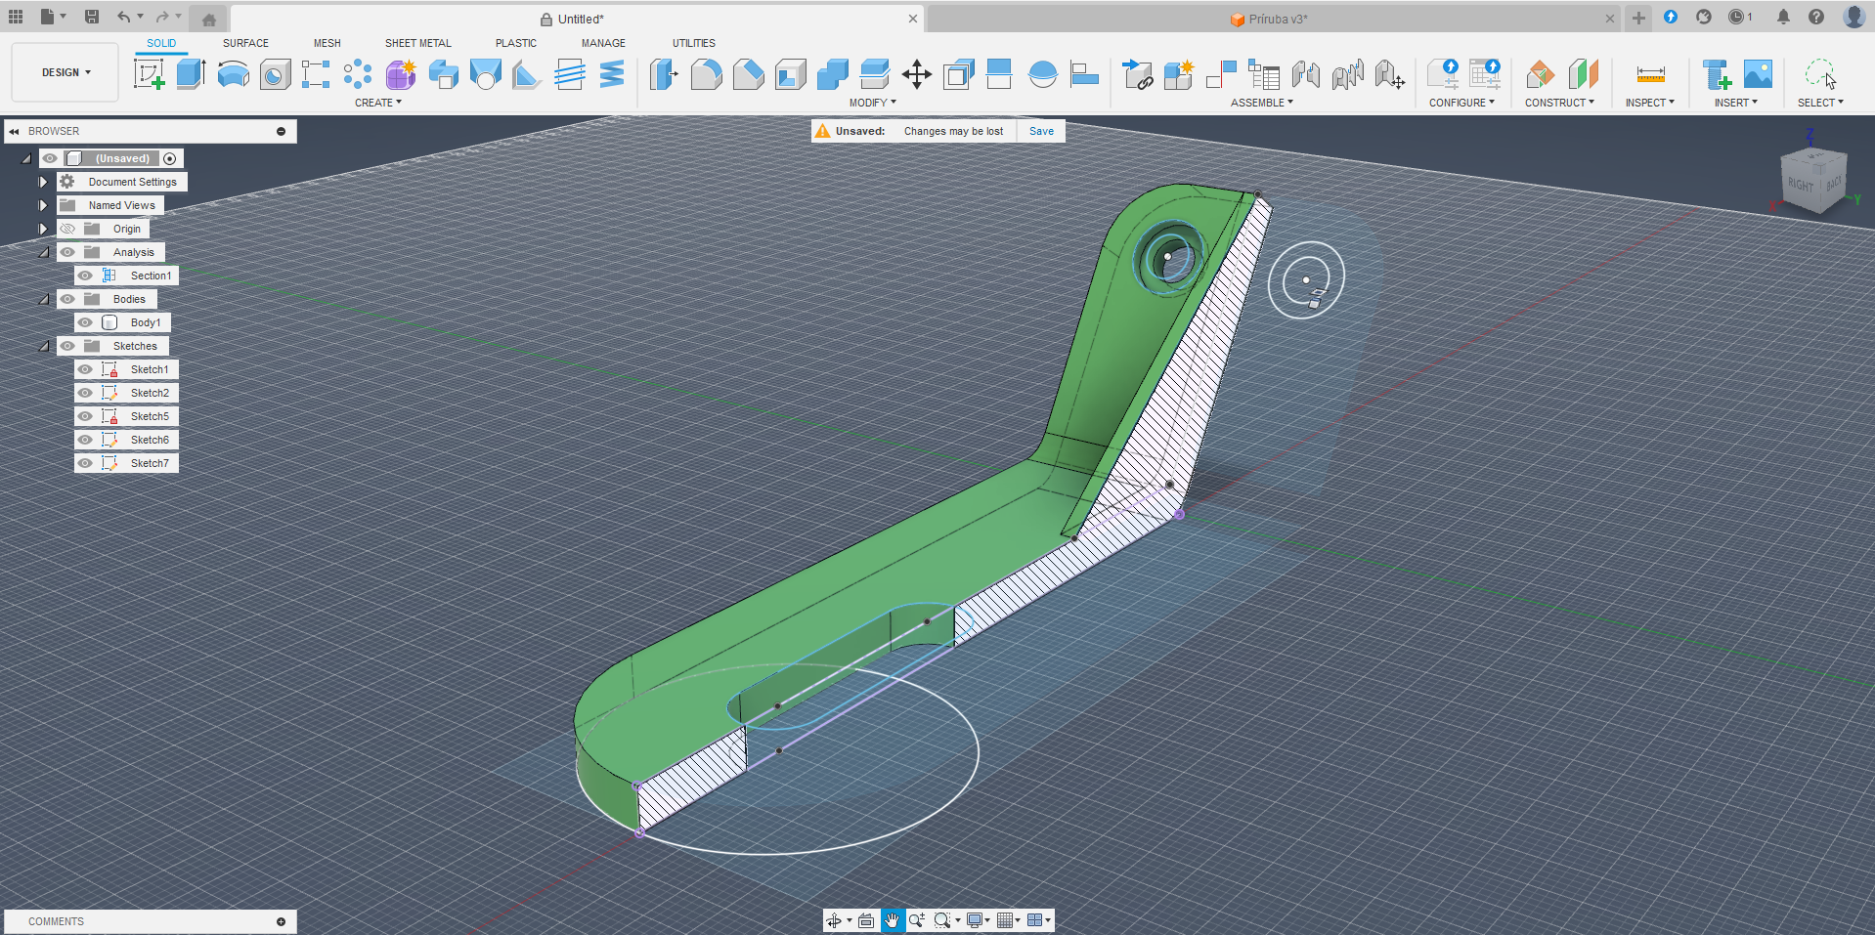Click the Save link in unsaved warning
1875x935 pixels.
tap(1041, 131)
